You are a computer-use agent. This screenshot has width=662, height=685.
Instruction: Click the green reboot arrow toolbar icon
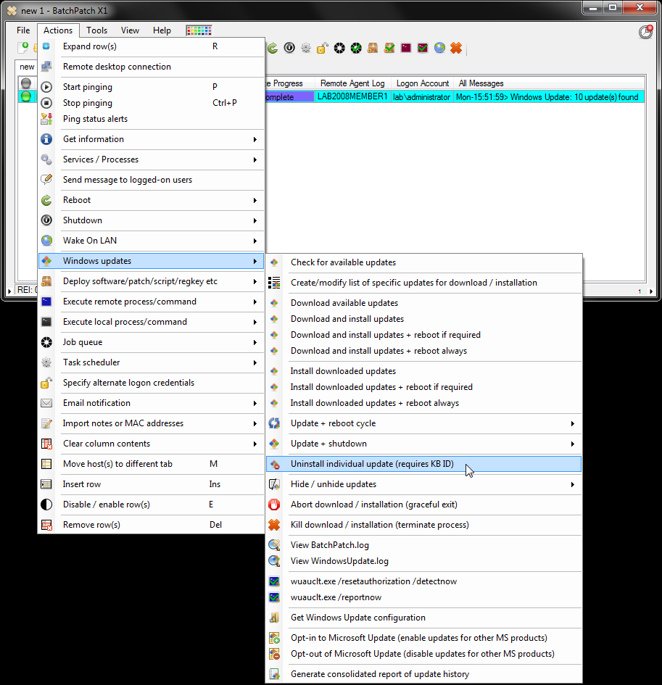pyautogui.click(x=273, y=48)
